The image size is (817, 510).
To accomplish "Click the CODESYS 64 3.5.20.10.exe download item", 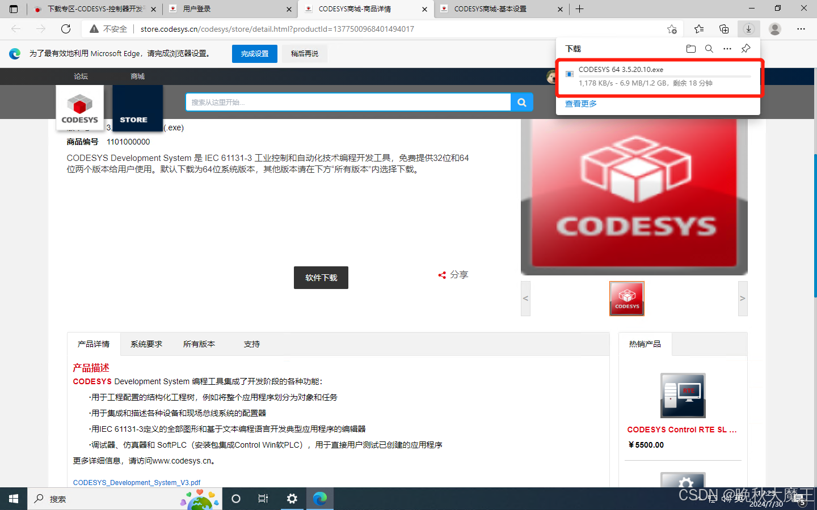I will click(x=658, y=76).
